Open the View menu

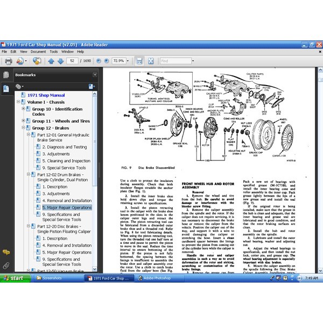(x=24, y=52)
